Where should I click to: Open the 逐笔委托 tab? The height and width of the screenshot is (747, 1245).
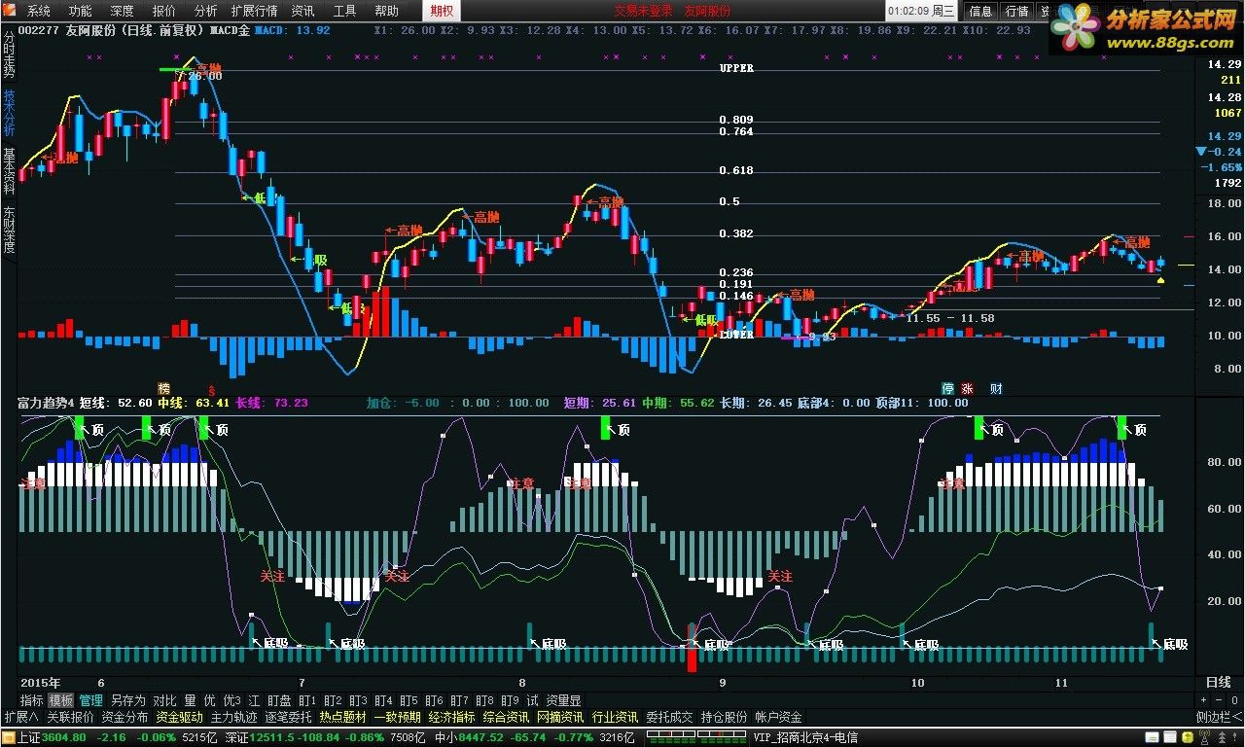[x=288, y=717]
